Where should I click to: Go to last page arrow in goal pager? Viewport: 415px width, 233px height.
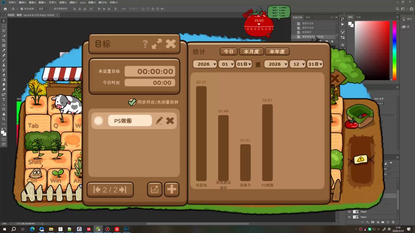click(123, 189)
